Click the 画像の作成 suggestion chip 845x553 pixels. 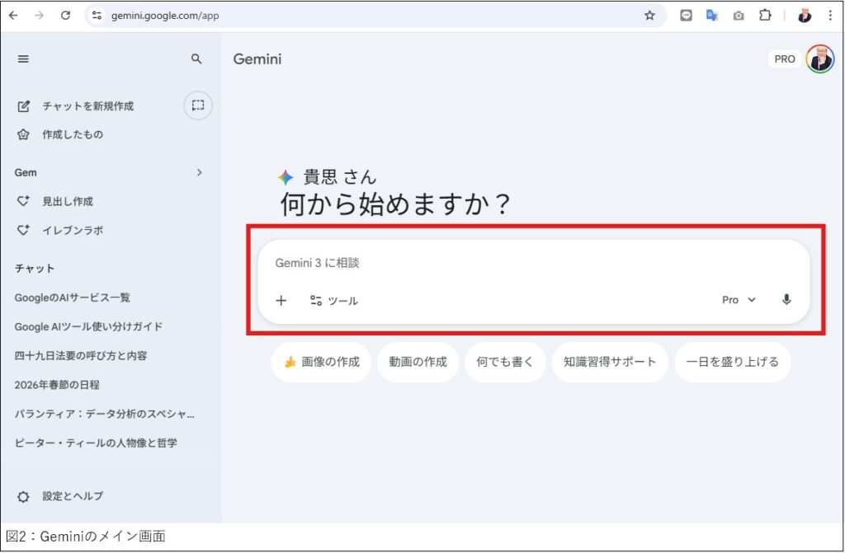pyautogui.click(x=321, y=362)
